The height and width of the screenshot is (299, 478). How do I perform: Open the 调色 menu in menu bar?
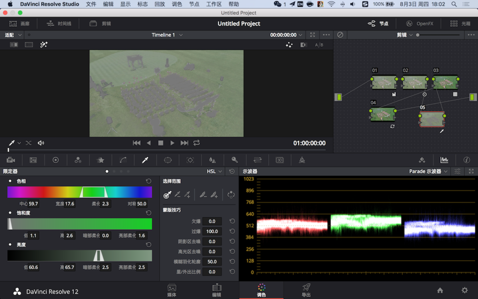point(177,4)
